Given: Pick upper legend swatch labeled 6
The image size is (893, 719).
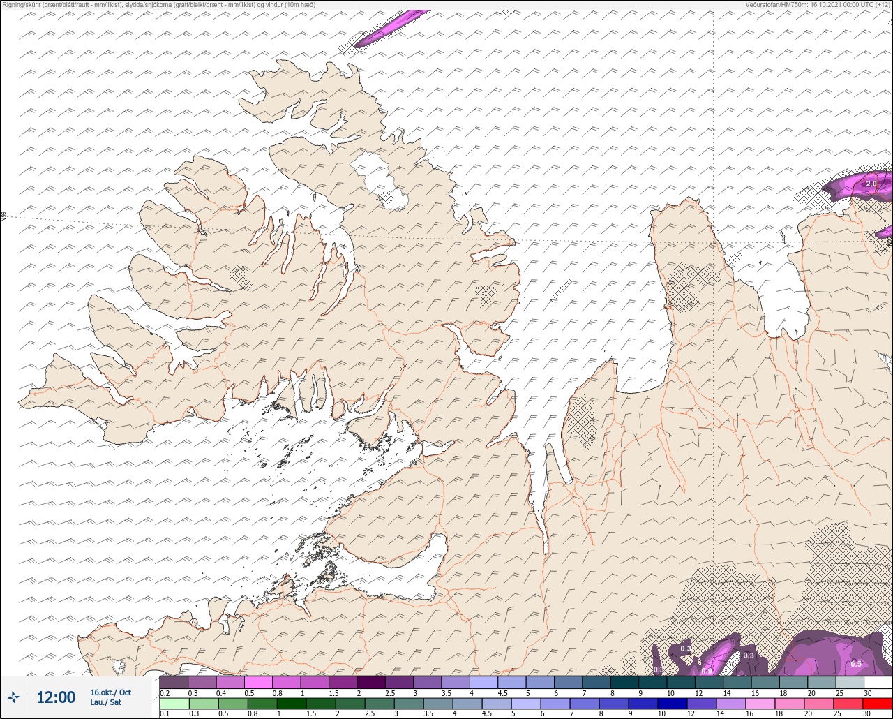Looking at the screenshot, I should [x=568, y=682].
